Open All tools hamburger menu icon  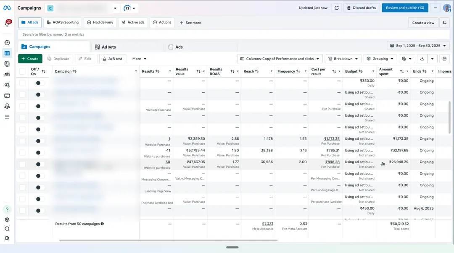[x=7, y=117]
